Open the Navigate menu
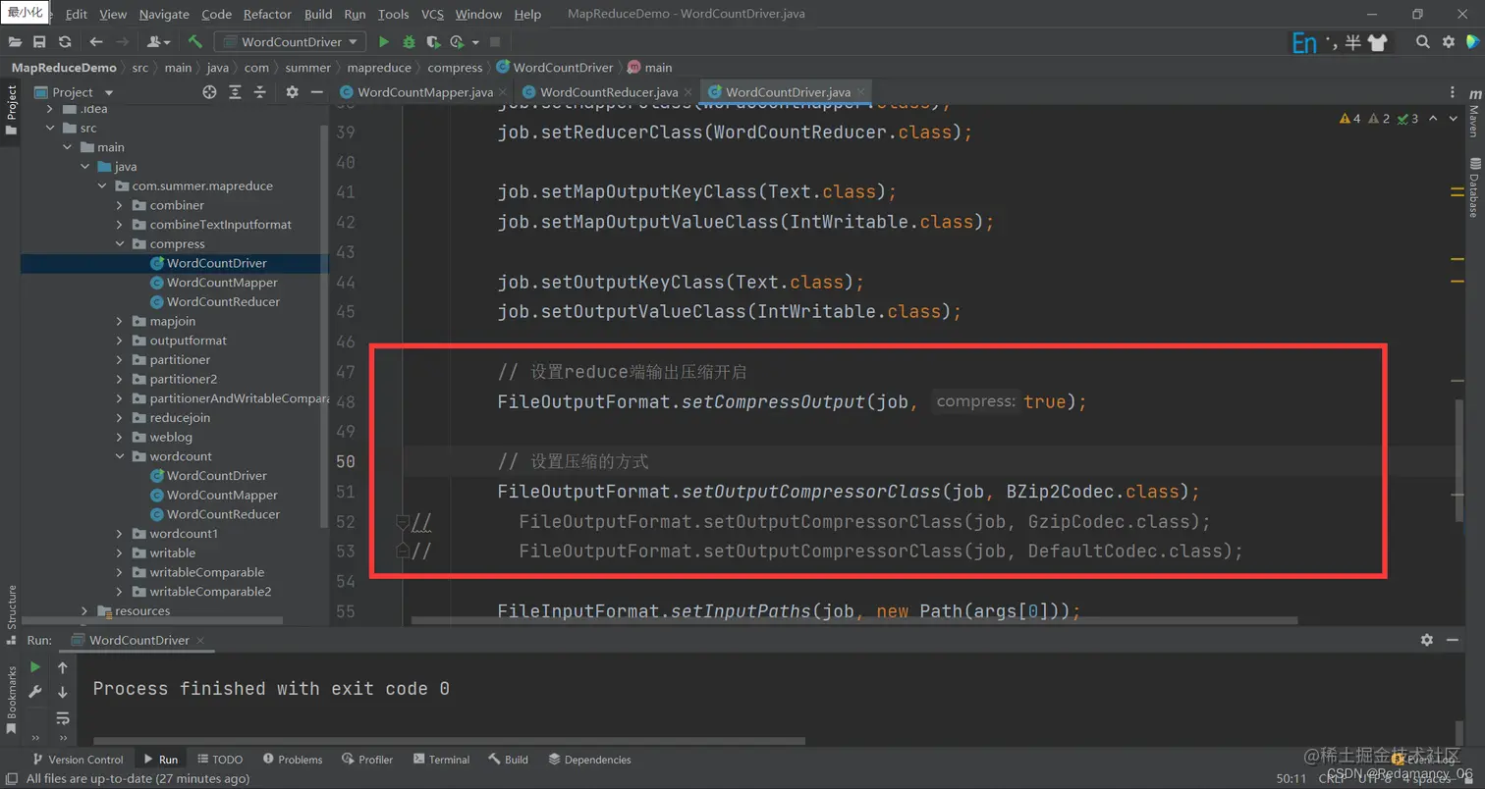Screen dimensions: 1485x789 click(x=164, y=15)
